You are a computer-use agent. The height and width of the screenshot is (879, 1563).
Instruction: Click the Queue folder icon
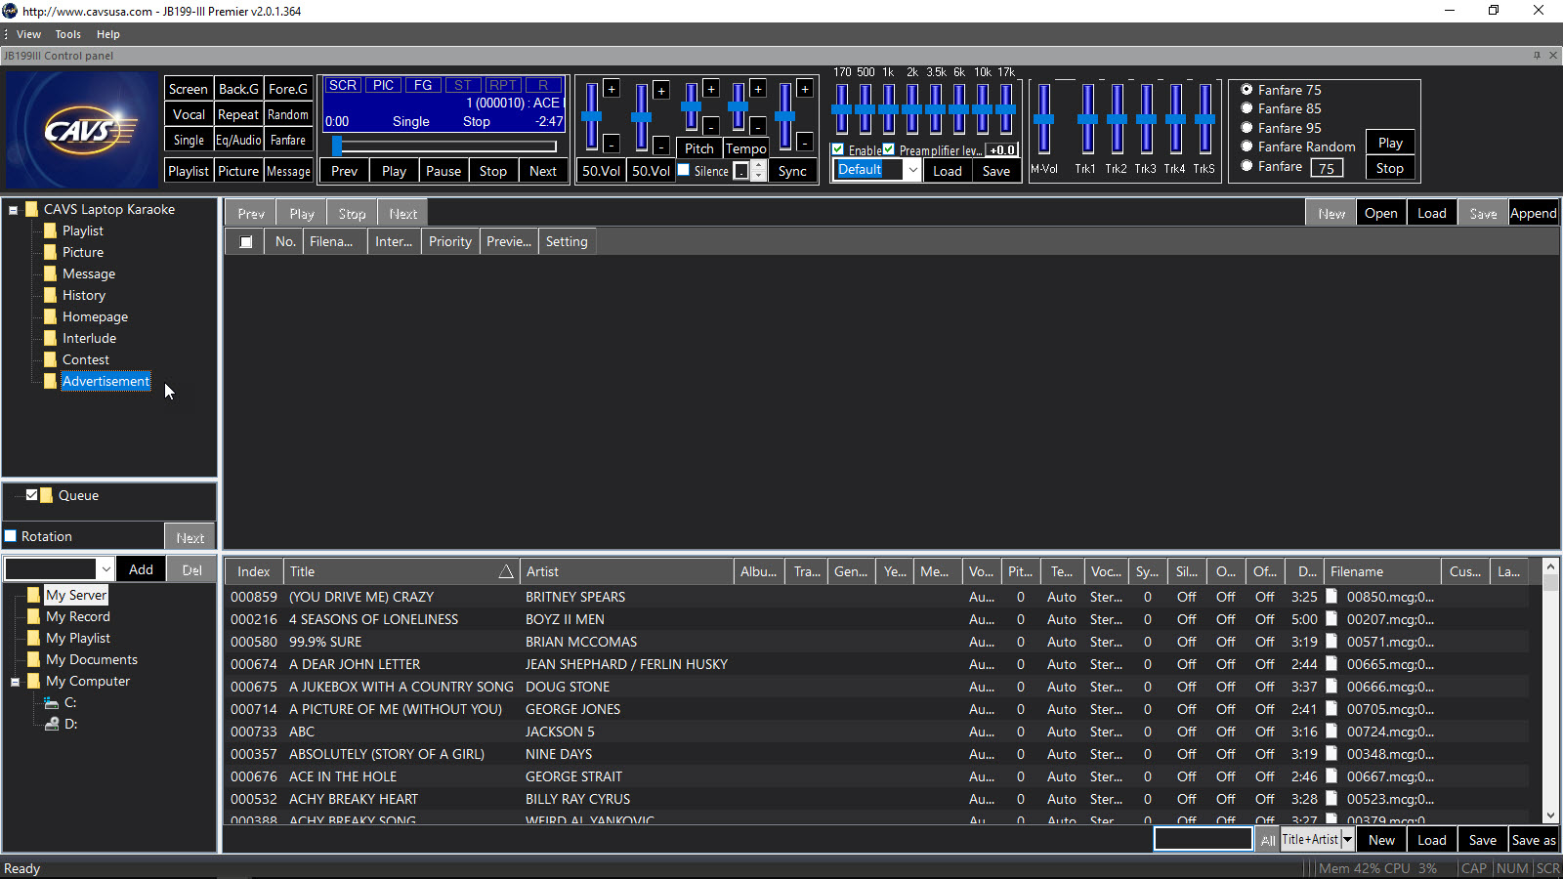46,495
